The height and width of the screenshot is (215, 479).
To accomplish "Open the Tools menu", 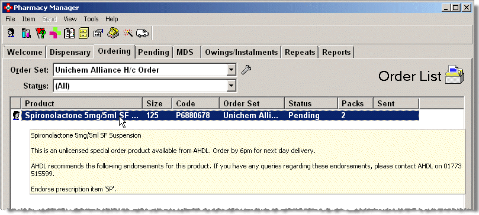I will tap(91, 19).
